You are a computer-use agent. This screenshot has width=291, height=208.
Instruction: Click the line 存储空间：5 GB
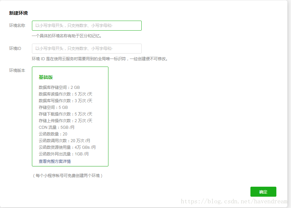[x=53, y=107]
